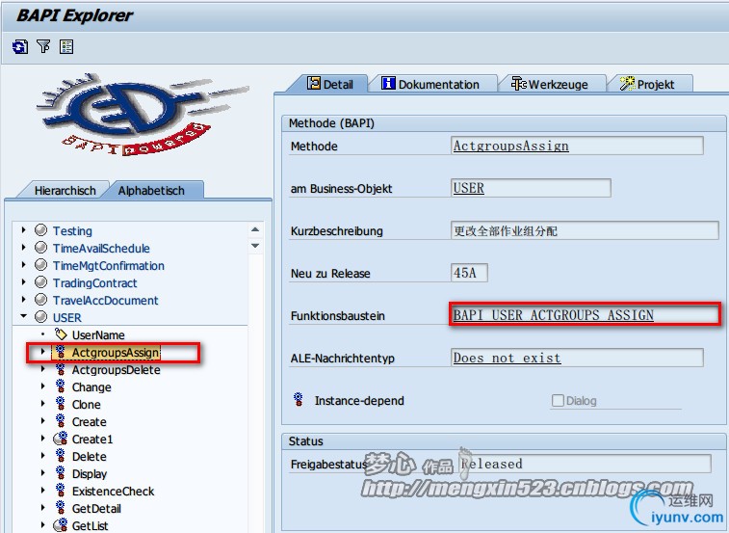This screenshot has height=533, width=729.
Task: Click the legend list icon in the toolbar
Action: pos(66,46)
